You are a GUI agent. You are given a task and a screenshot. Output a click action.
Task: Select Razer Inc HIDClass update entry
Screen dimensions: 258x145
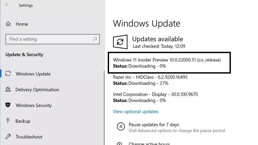coord(150,77)
